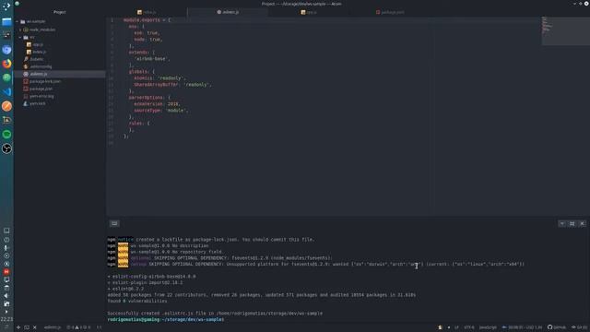Close the terminal panel
Viewport: 590px width, 332px height.
coord(582,223)
